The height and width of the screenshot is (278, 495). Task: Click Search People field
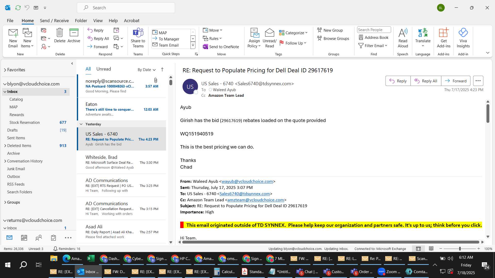pyautogui.click(x=374, y=30)
